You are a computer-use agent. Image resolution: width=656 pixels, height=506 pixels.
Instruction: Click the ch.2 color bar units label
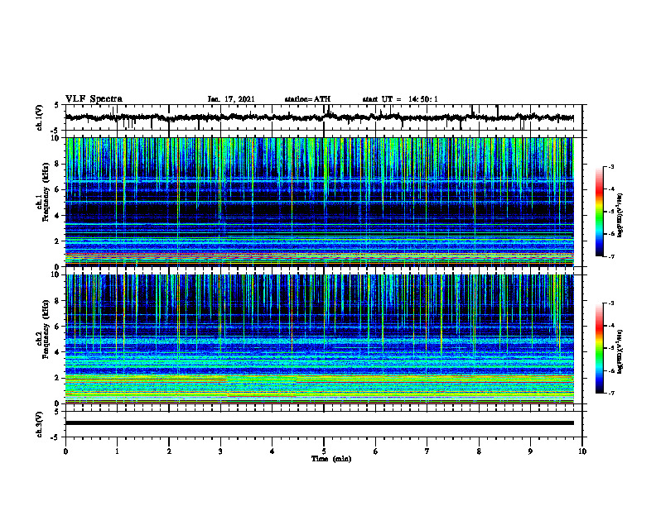point(620,351)
